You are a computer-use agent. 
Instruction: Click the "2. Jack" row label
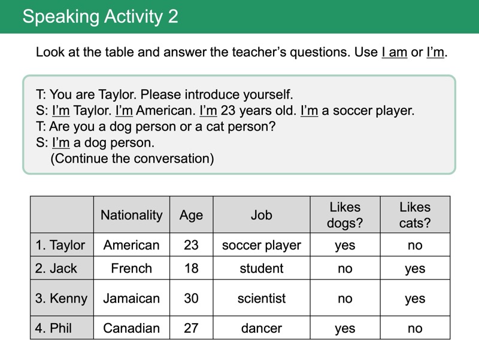click(56, 268)
